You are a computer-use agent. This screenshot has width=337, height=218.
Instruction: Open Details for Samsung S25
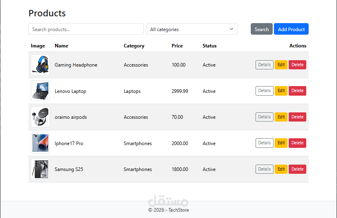point(264,169)
